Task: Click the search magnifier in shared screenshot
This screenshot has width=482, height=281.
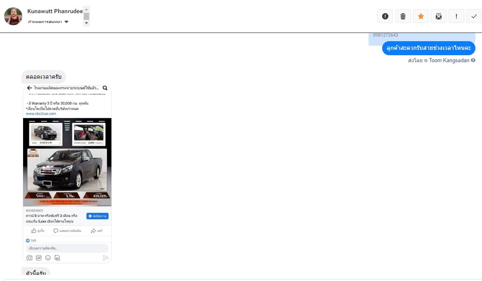Action: tap(105, 88)
